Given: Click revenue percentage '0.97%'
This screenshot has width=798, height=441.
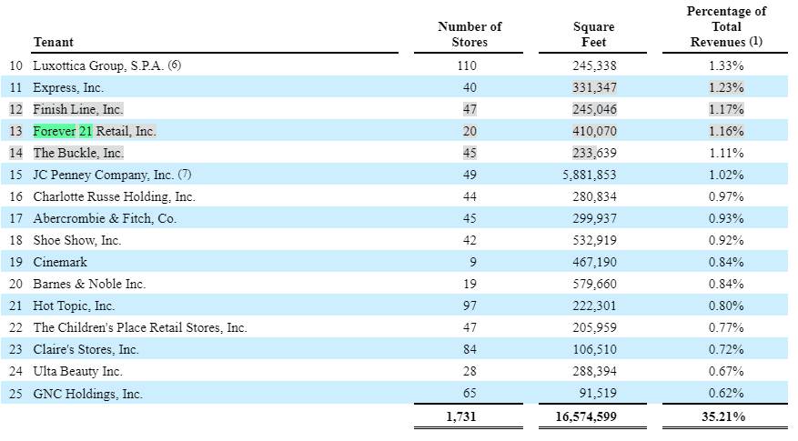Looking at the screenshot, I should pos(726,197).
